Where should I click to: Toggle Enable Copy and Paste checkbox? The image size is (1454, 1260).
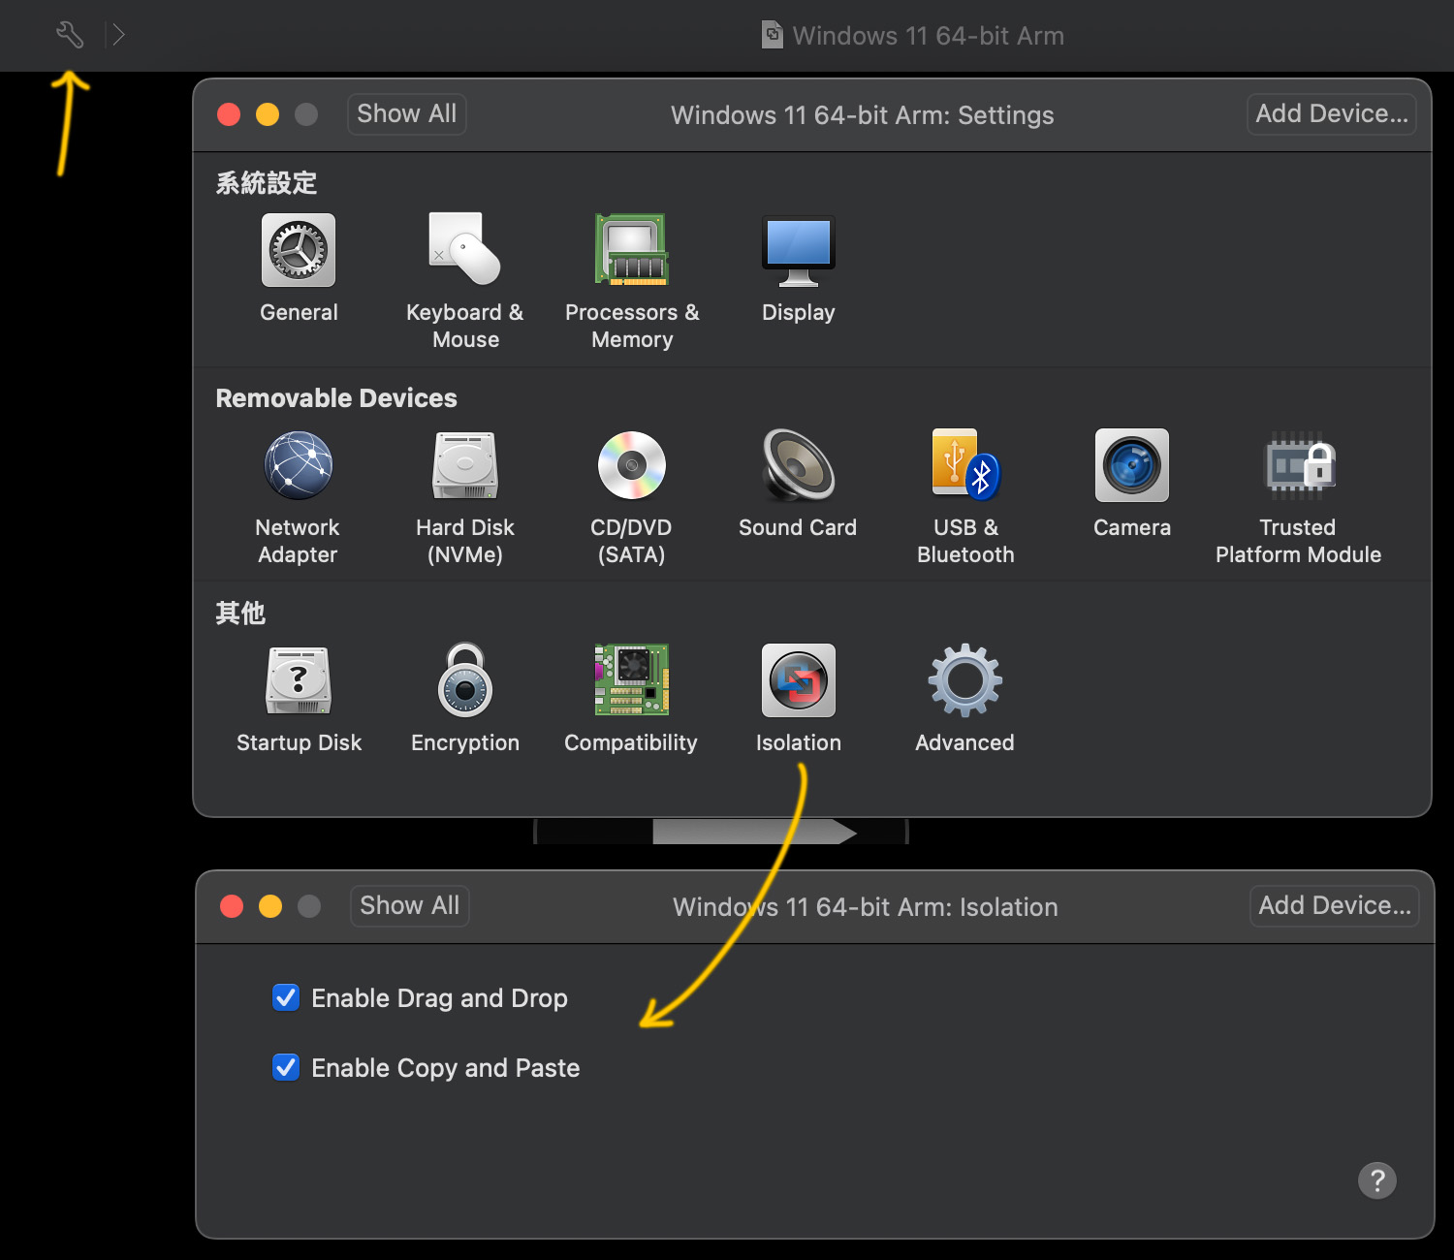pos(286,1067)
